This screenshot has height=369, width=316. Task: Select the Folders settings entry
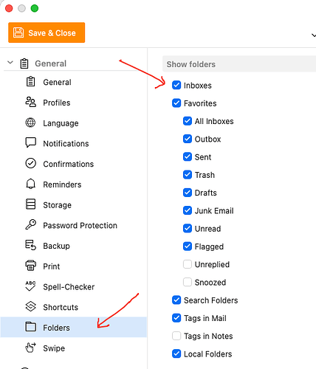74,327
